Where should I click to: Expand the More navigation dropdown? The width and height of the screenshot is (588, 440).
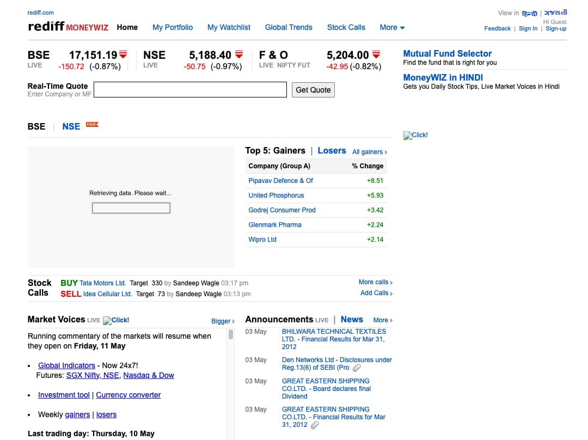[x=392, y=27]
